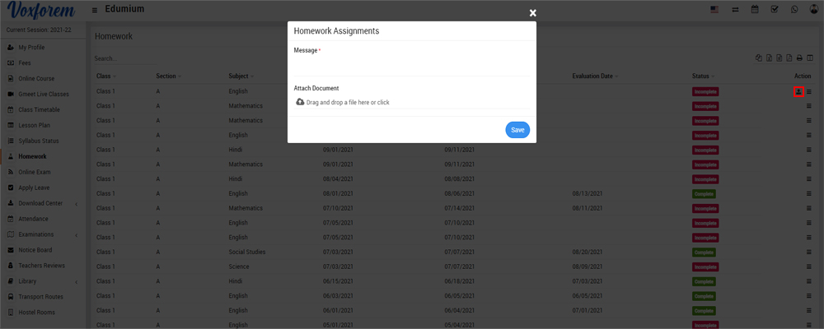824x329 pixels.
Task: Close the Homework Assignments dialog
Action: pos(532,12)
